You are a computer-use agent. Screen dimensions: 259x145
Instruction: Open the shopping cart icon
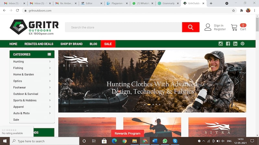[234, 27]
